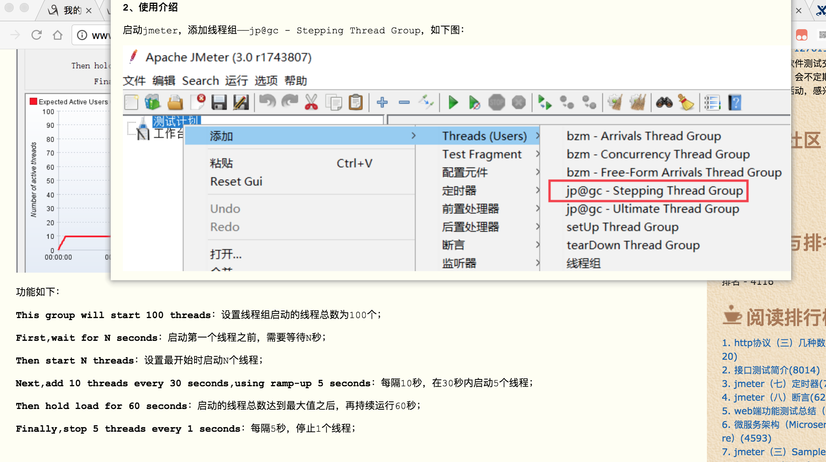Expand the 监听器 submenu arrow
The width and height of the screenshot is (826, 462).
click(x=537, y=263)
